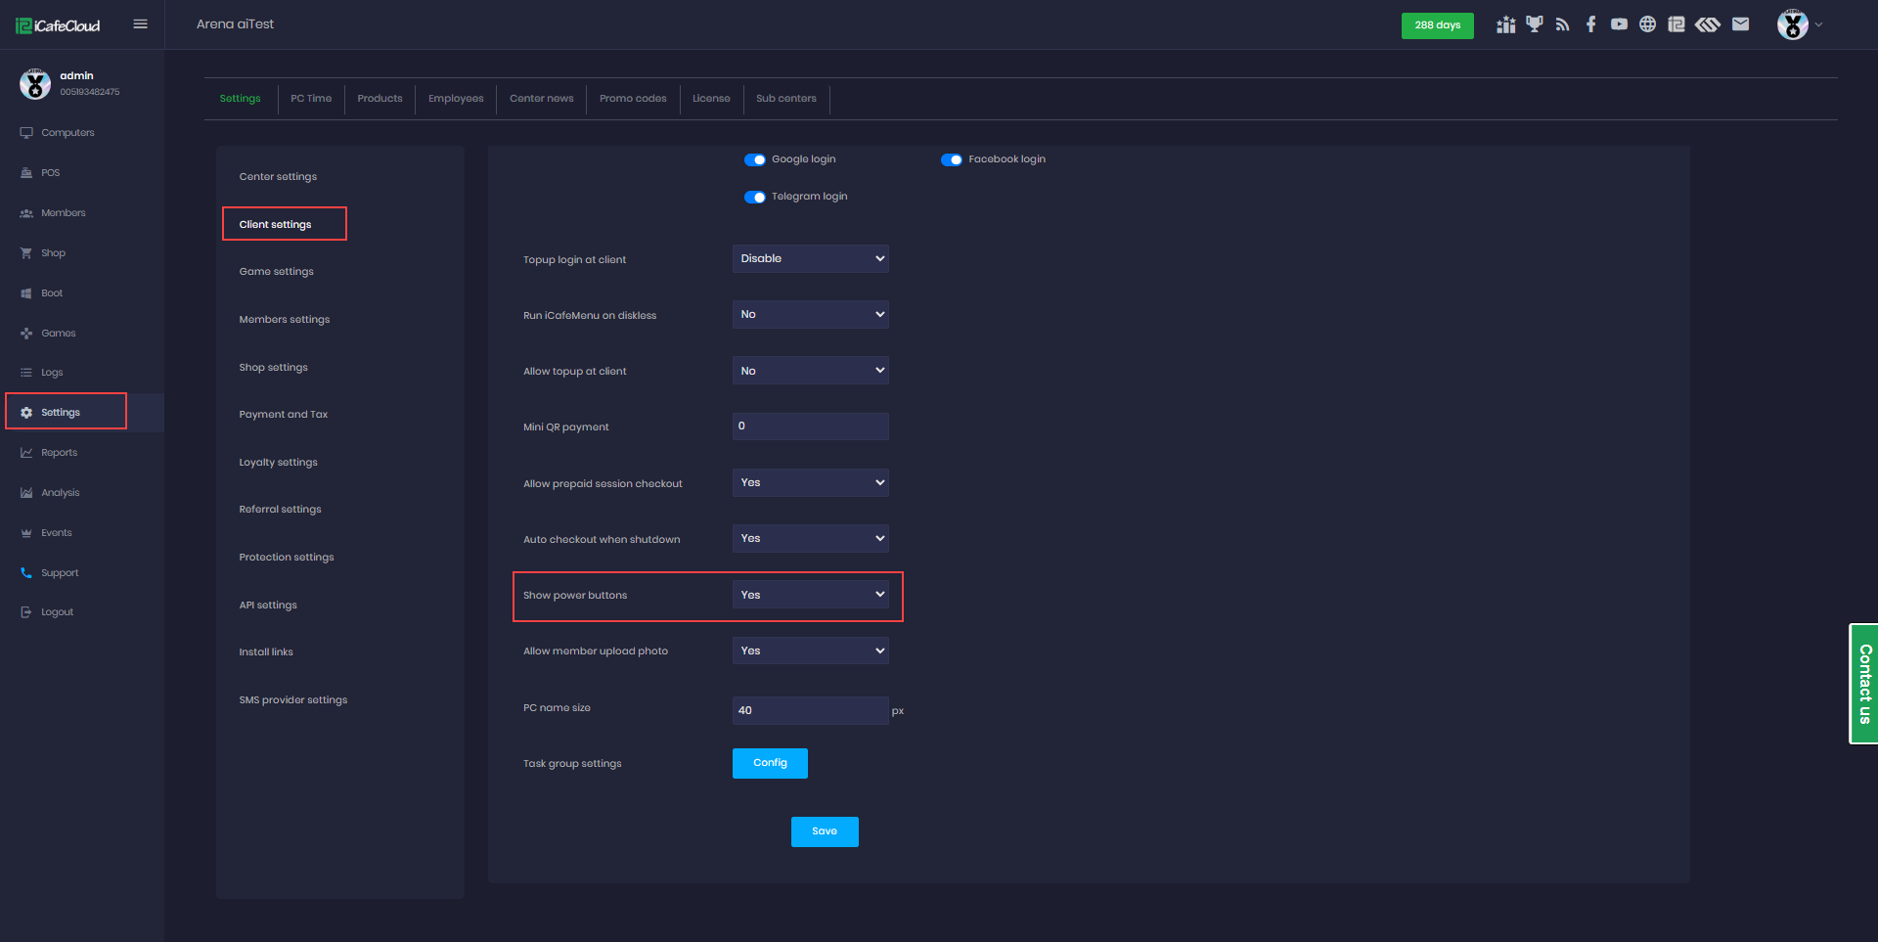Disable the Google login toggle

click(754, 159)
